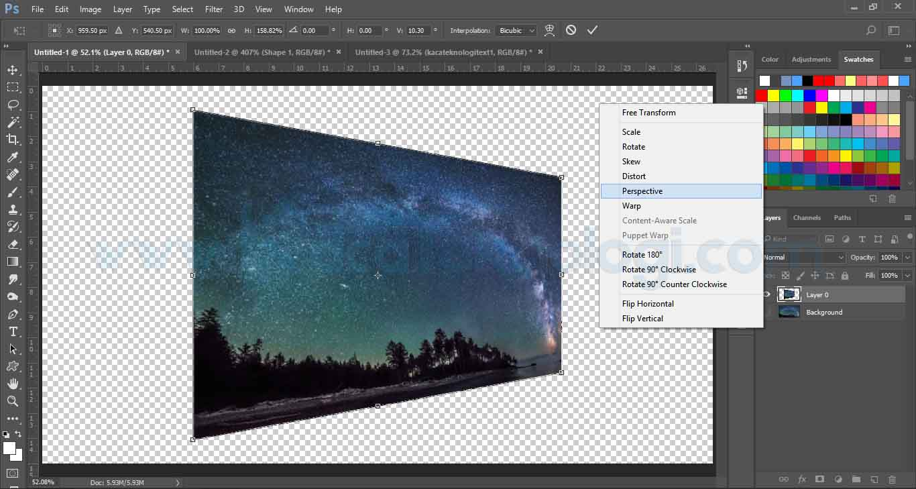Open the Fill slider dropdown
Image resolution: width=916 pixels, height=489 pixels.
[907, 275]
